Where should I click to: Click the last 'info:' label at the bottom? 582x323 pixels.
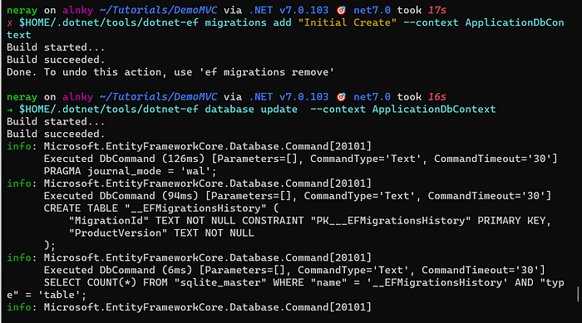(x=22, y=307)
